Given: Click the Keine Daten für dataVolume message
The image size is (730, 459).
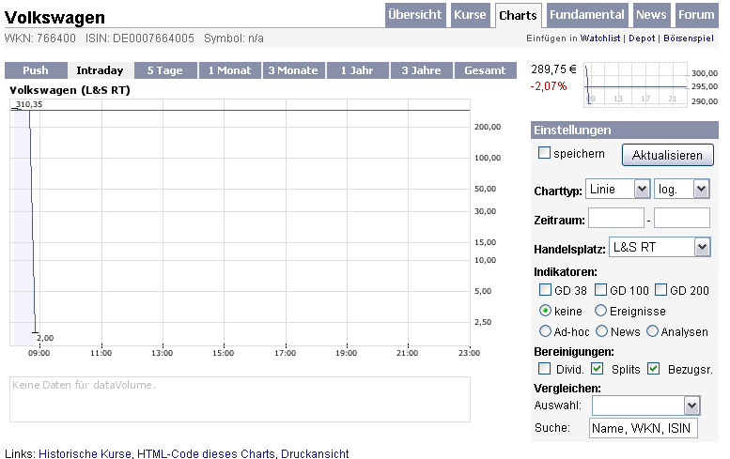Looking at the screenshot, I should [x=84, y=385].
